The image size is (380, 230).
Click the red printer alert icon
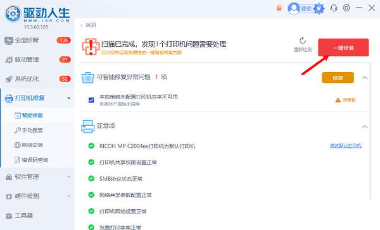(91, 47)
